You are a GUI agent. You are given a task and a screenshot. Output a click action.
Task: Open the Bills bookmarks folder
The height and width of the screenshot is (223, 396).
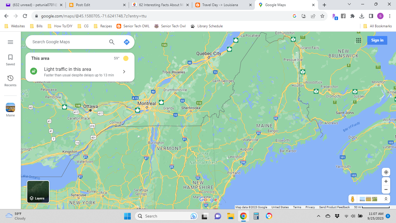click(x=36, y=26)
